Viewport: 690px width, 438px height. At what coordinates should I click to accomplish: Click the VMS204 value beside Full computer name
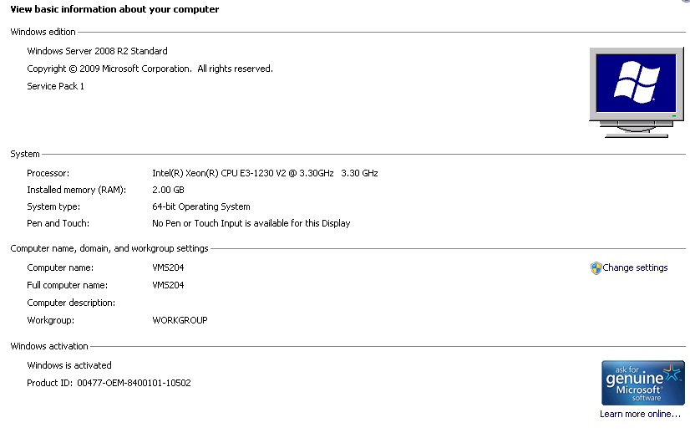168,285
